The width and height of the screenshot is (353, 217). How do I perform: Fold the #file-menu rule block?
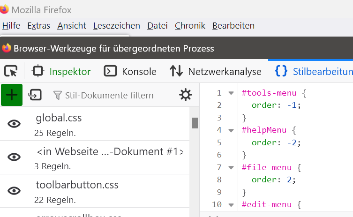tap(231, 167)
